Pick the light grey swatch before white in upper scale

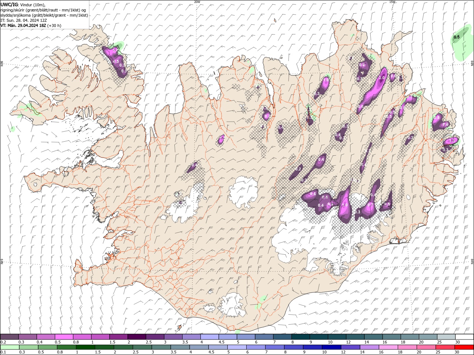(x=446, y=337)
